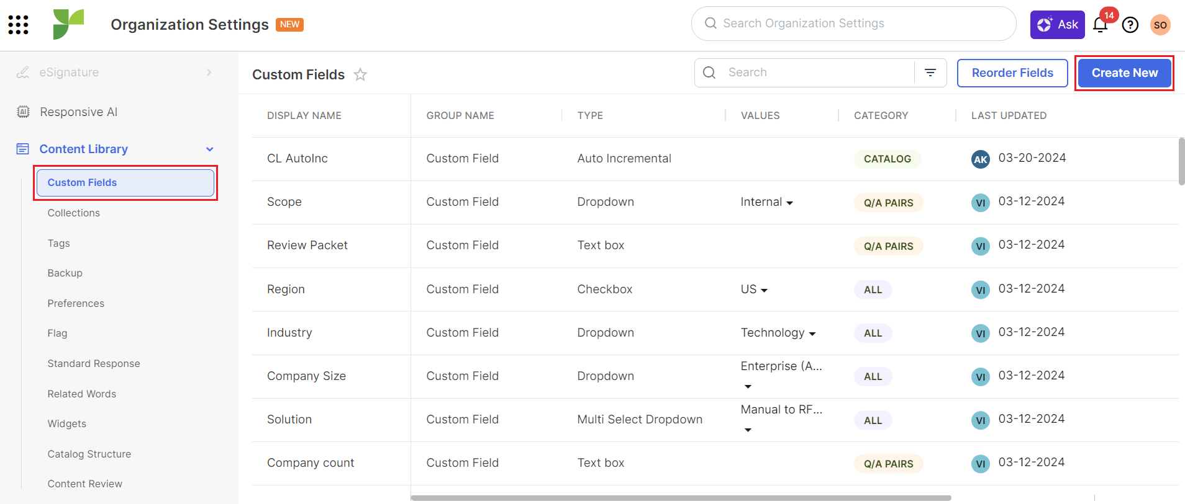1185x504 pixels.
Task: Open the CL AutoInc field row
Action: [715, 159]
